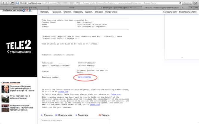Switch to некст tab

(x=72, y=8)
